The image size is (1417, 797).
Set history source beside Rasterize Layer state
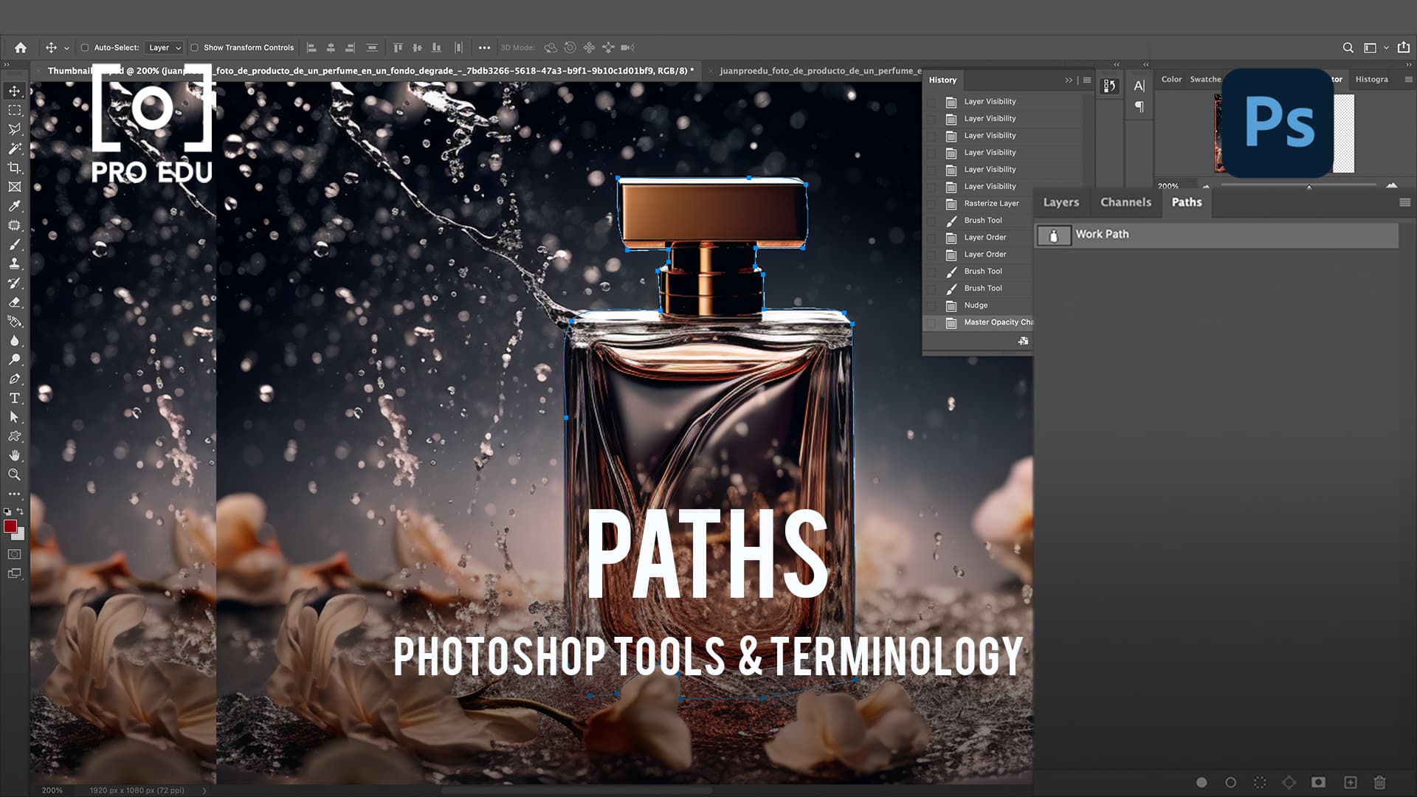(x=930, y=203)
